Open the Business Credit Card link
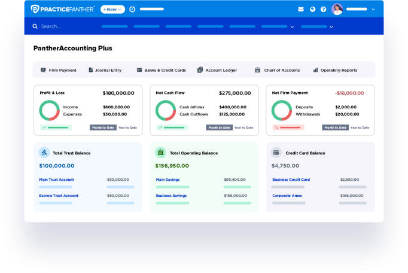This screenshot has height=273, width=408. 291,180
